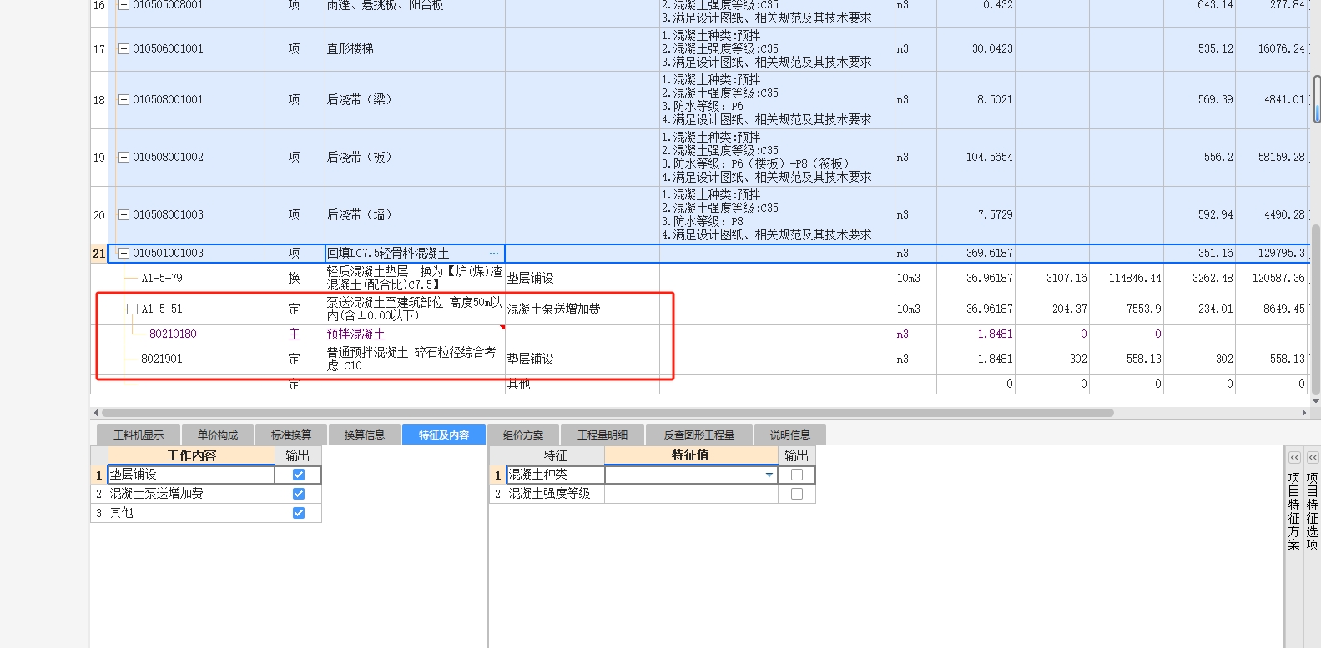Image resolution: width=1321 pixels, height=648 pixels.
Task: Switch to 单价构成 tab
Action: coord(218,435)
